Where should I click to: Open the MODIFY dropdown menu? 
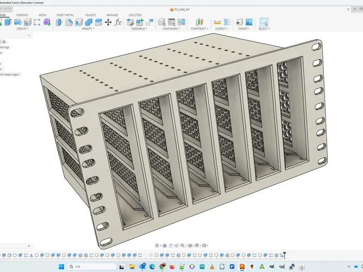click(88, 29)
